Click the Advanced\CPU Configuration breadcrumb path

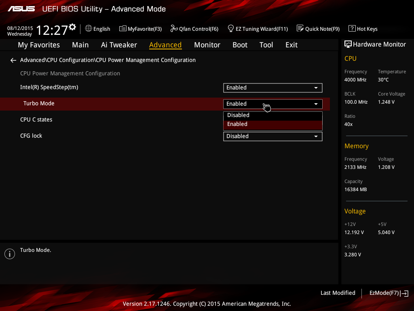pyautogui.click(x=108, y=60)
